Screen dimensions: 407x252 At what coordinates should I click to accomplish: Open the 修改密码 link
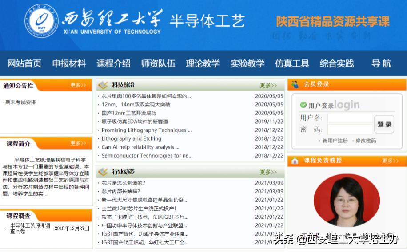366,141
